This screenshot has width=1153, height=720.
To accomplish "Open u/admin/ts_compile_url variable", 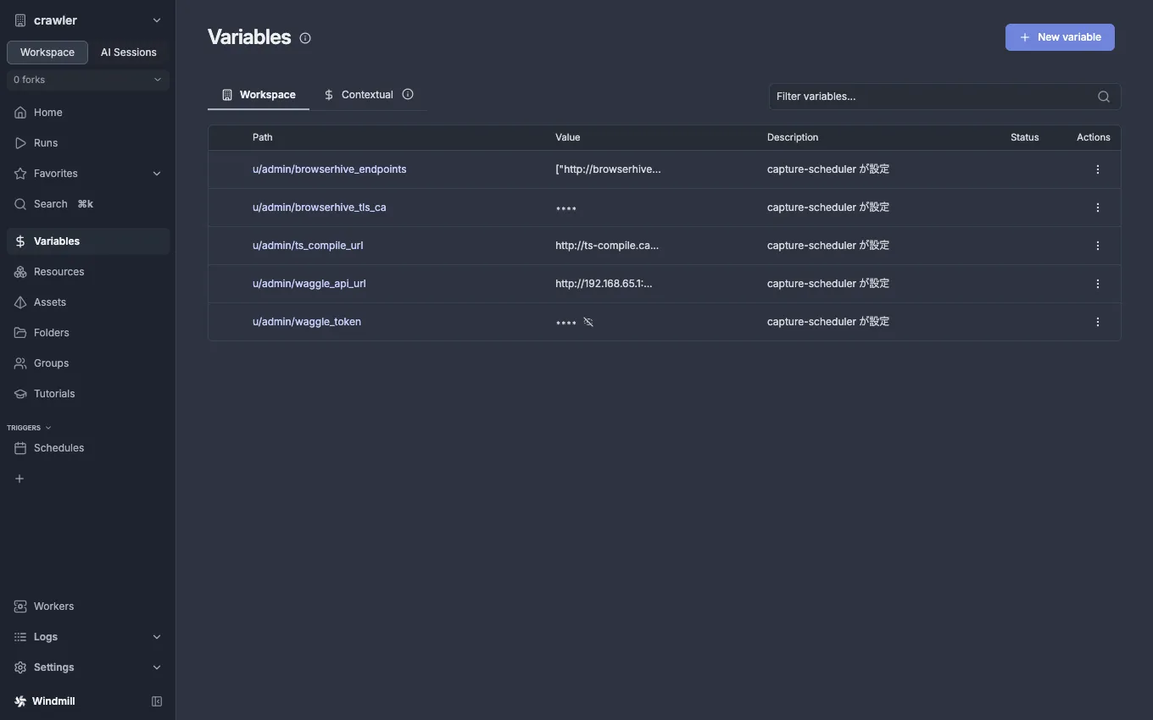I will [308, 246].
